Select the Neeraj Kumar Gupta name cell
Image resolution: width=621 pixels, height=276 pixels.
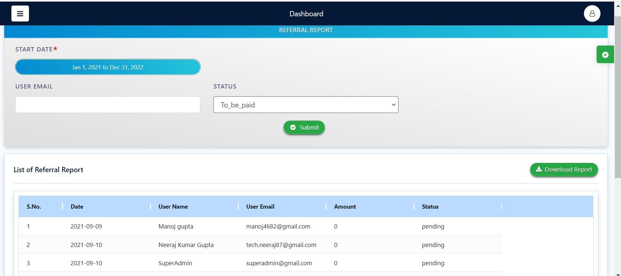click(x=186, y=245)
